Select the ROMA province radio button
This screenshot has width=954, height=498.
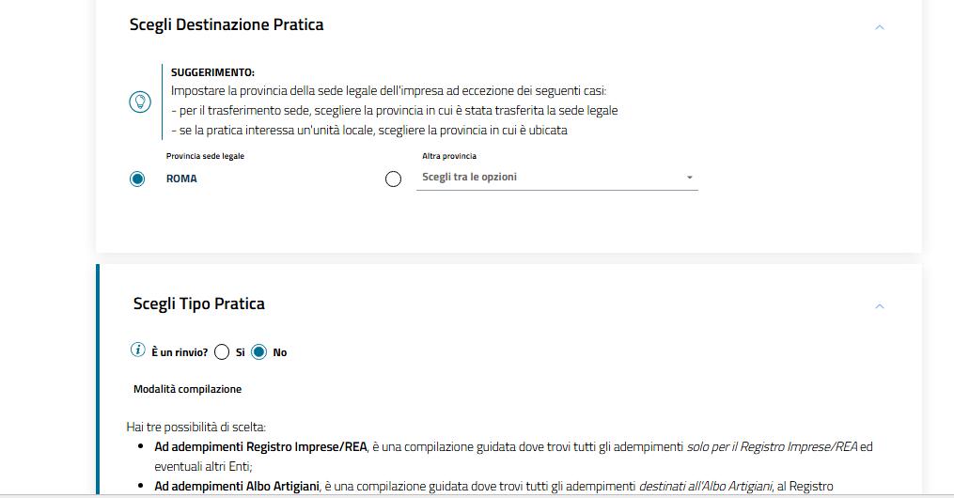[x=138, y=179]
